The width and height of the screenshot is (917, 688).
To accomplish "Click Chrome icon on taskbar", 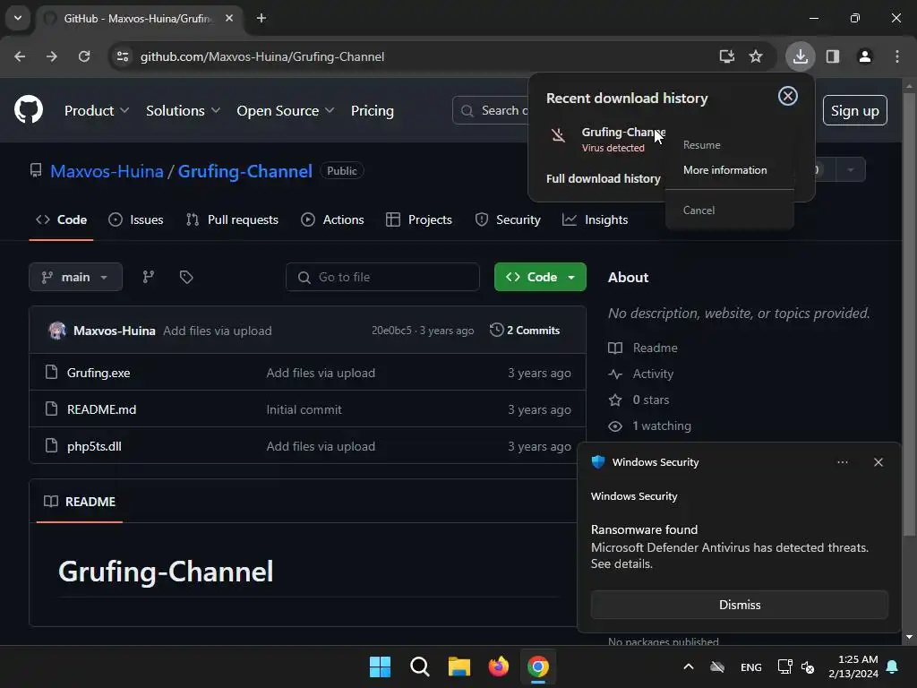I will 538,666.
